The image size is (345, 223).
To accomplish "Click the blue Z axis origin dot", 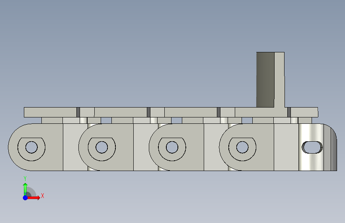I will pyautogui.click(x=25, y=198).
